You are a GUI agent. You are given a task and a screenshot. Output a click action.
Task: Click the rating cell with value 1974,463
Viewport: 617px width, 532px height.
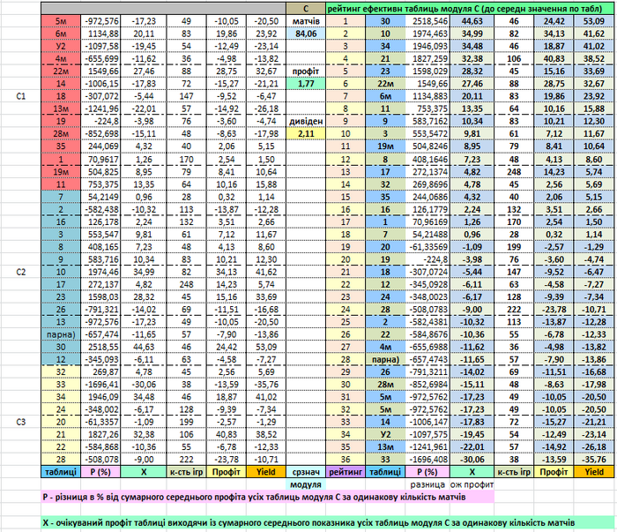click(427, 34)
